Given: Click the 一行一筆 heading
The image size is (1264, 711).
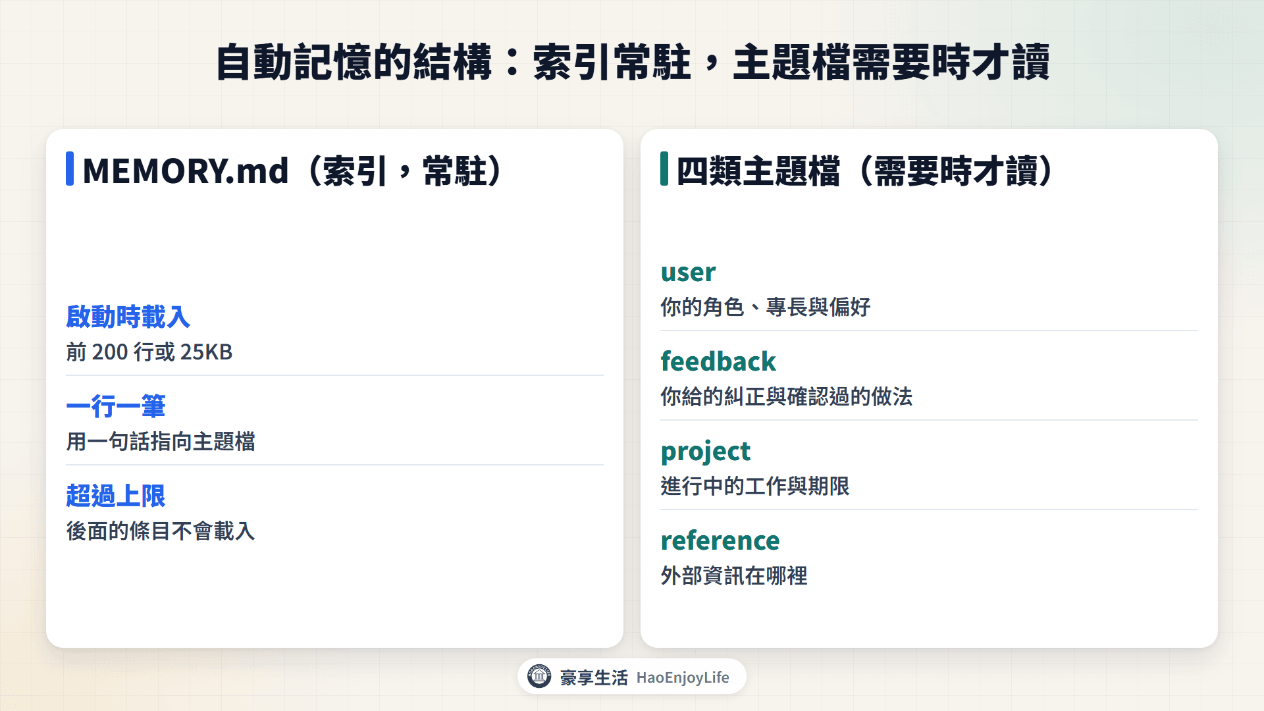Looking at the screenshot, I should click(x=116, y=406).
